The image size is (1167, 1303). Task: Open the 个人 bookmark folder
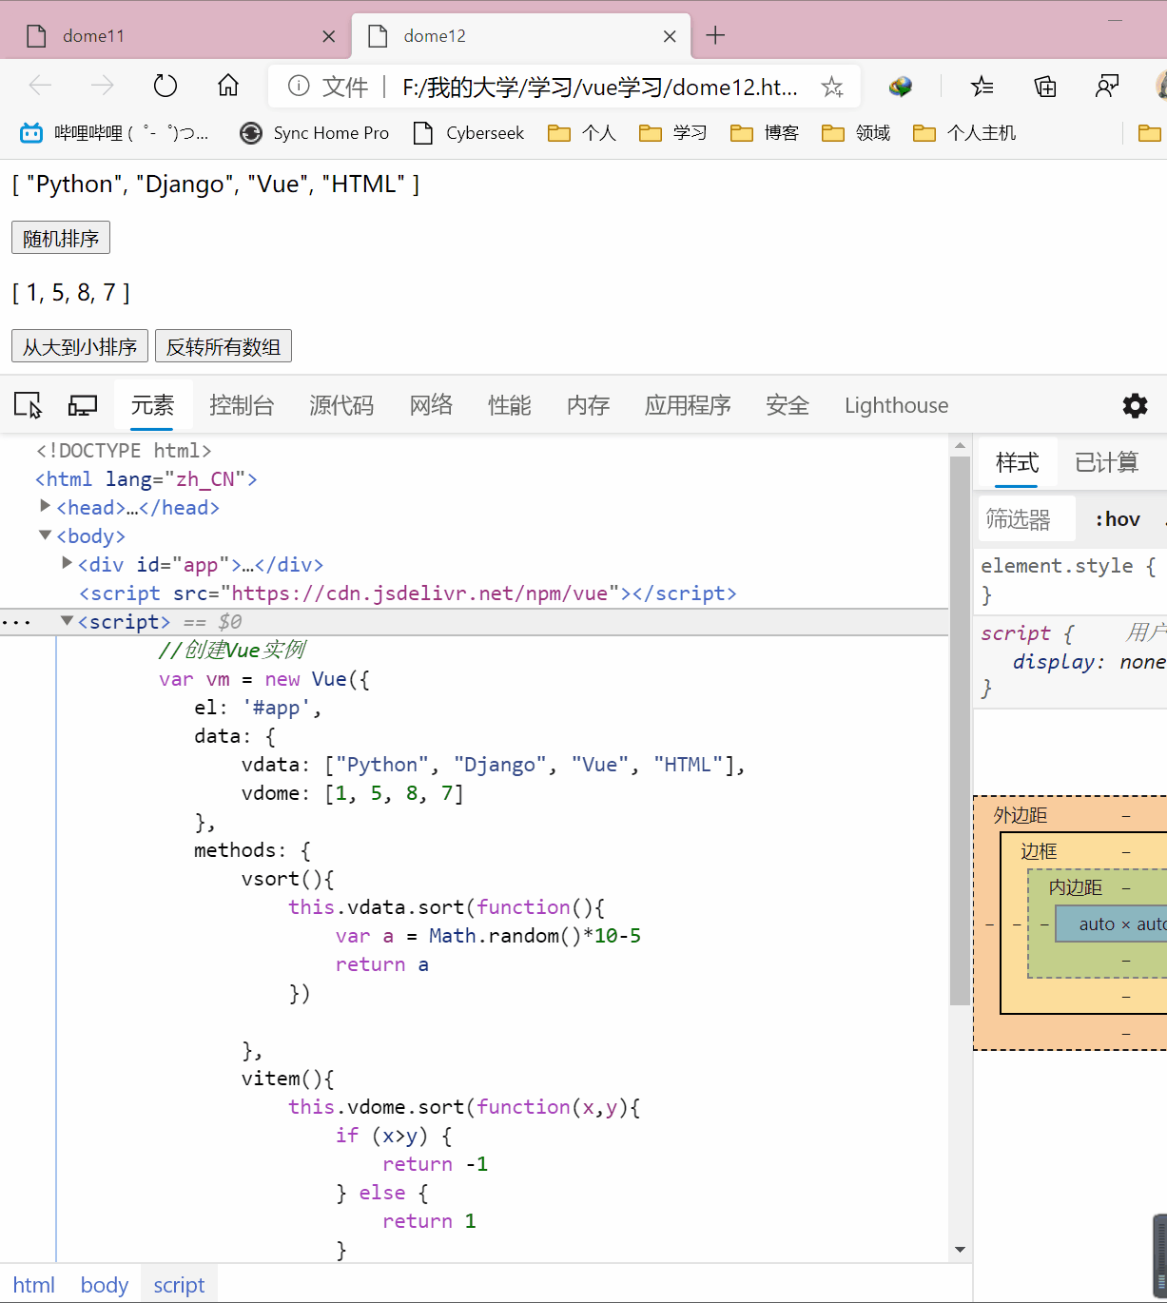tap(582, 133)
